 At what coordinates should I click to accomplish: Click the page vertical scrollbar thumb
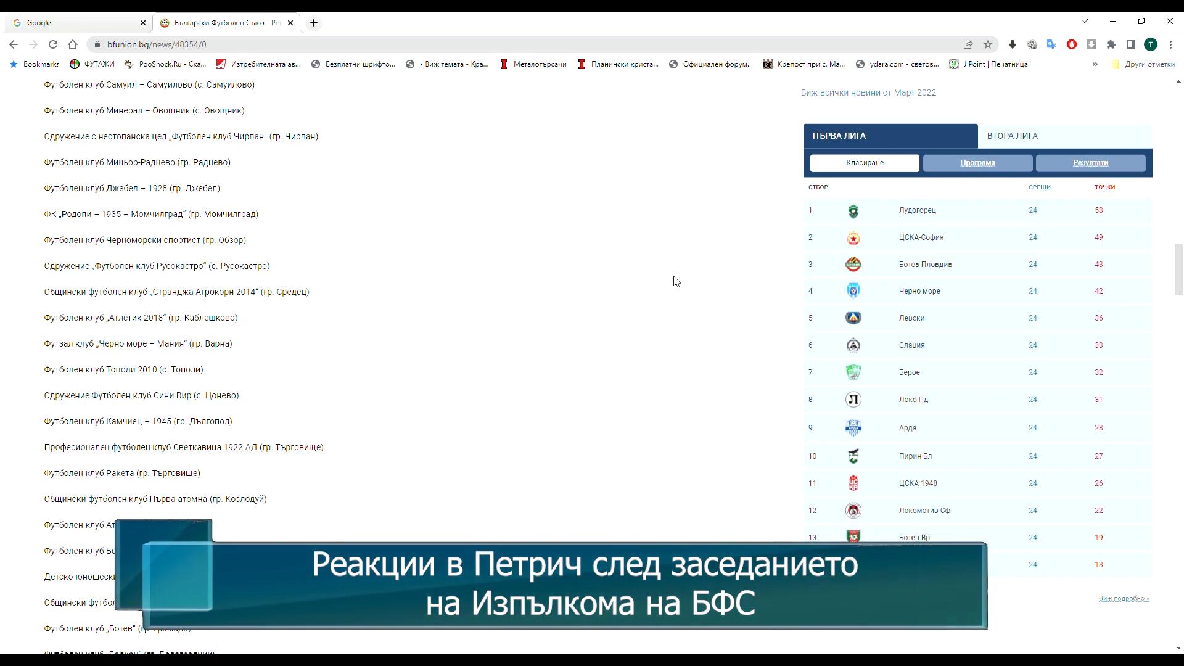(1178, 270)
